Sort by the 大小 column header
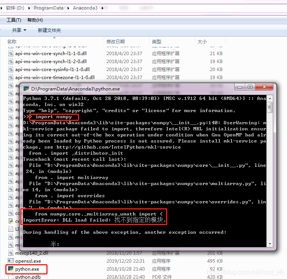This screenshot has width=287, height=279. pyautogui.click(x=202, y=41)
